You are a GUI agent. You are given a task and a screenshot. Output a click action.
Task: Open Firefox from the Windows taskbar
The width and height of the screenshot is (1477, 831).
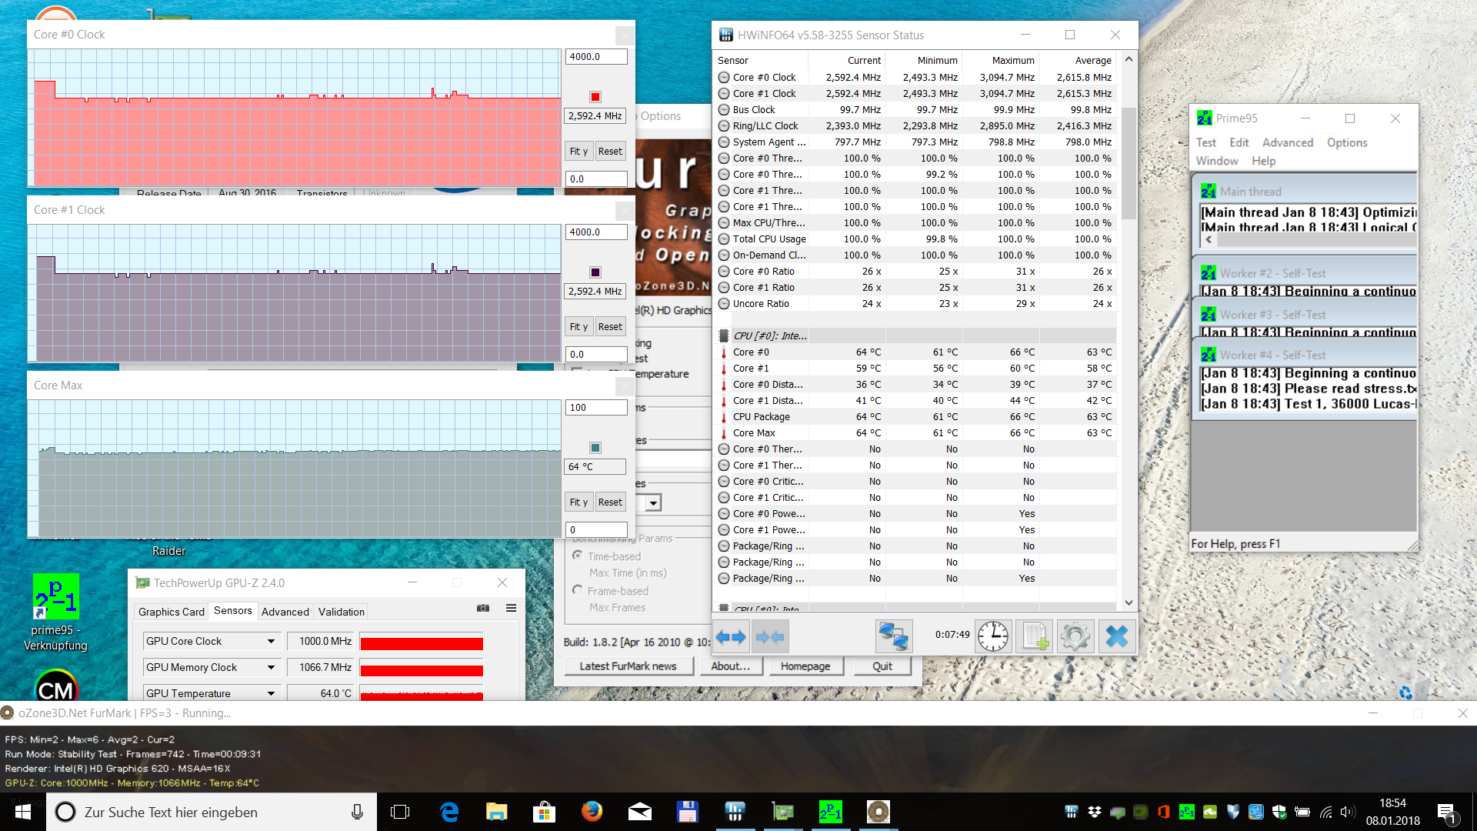coord(592,812)
